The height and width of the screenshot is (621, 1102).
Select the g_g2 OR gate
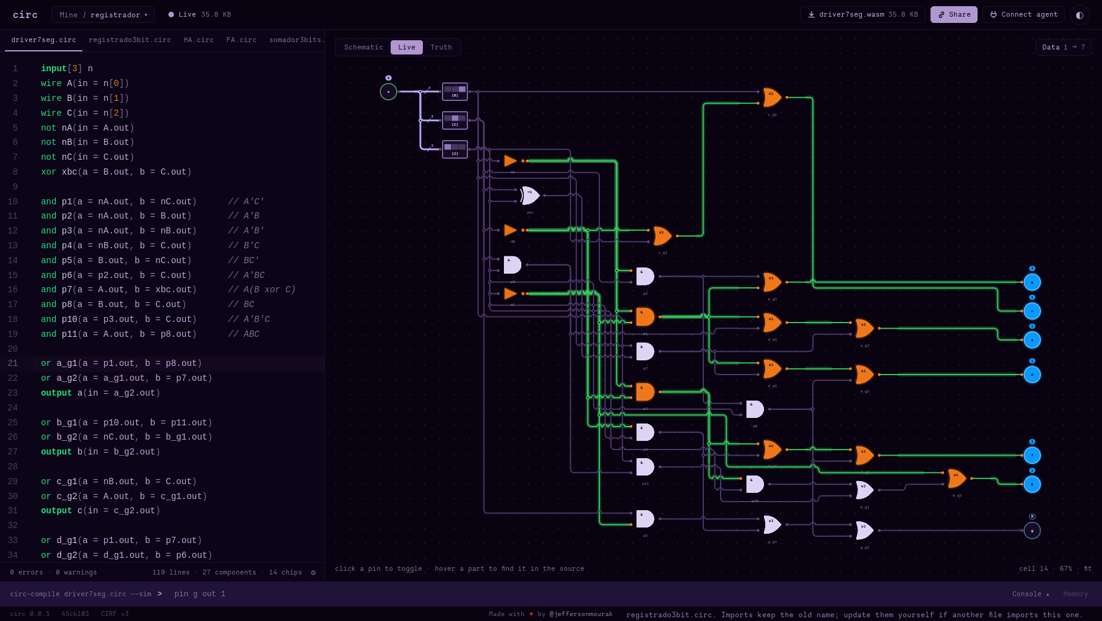click(x=864, y=531)
